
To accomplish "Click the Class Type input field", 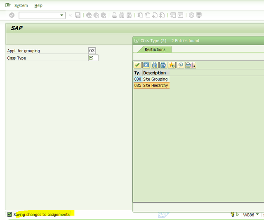I will pyautogui.click(x=93, y=58).
